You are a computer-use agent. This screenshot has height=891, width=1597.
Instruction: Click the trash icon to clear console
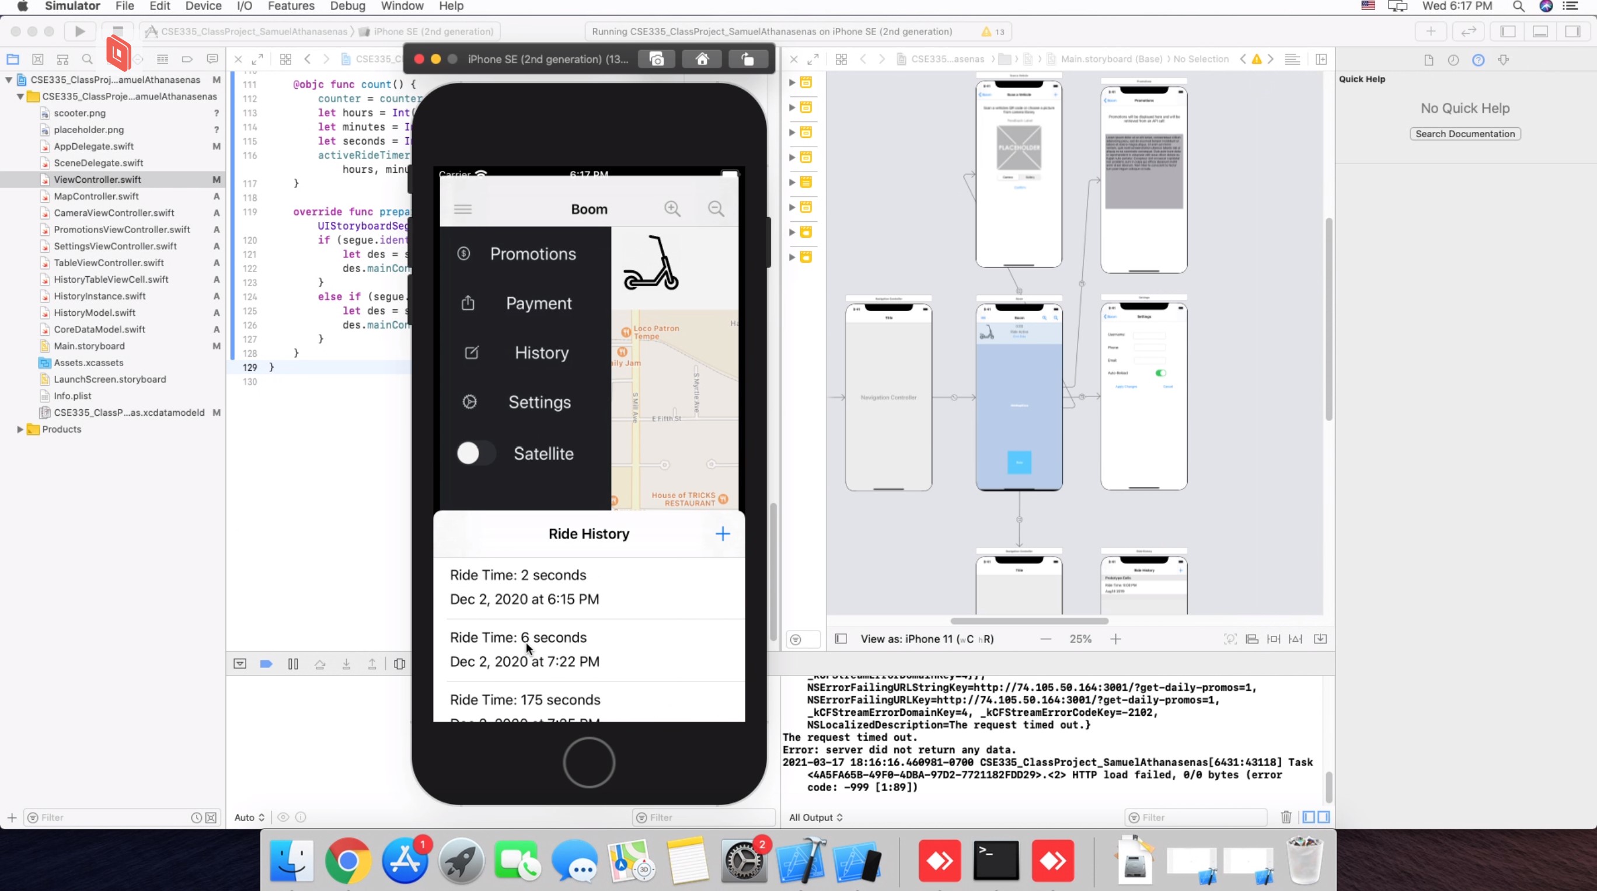click(1286, 817)
